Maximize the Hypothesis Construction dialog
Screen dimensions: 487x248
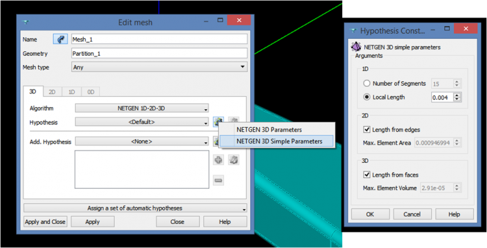tap(447, 29)
